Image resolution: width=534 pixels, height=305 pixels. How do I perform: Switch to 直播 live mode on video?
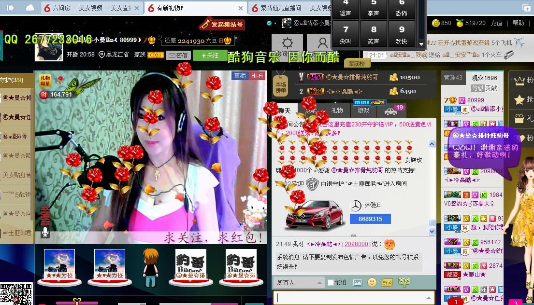tap(240, 76)
